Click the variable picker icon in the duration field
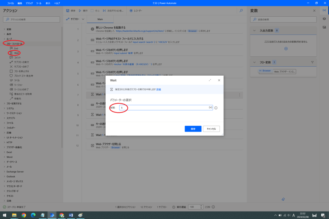The image size is (329, 219). point(210,108)
